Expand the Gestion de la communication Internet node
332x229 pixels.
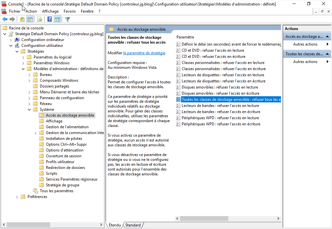coord(36,133)
